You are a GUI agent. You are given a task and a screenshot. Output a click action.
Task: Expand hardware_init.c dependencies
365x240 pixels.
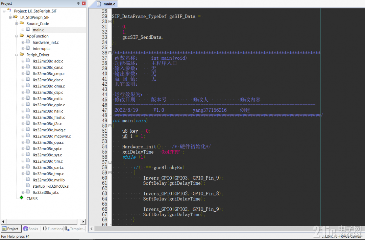click(x=23, y=42)
